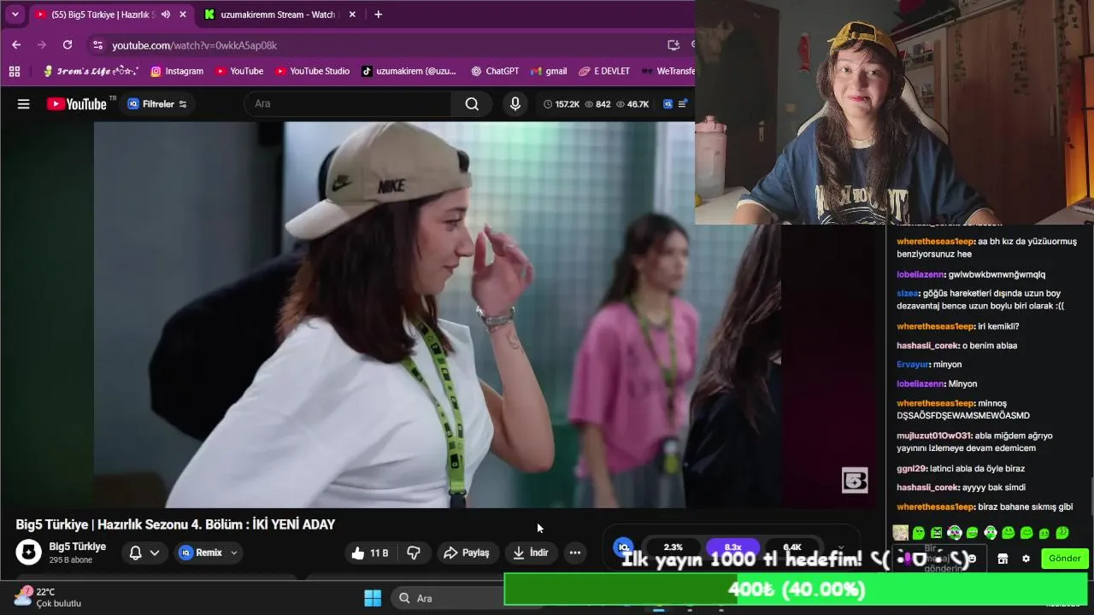The image size is (1094, 615).
Task: Open the new tab plus button
Action: tap(378, 15)
